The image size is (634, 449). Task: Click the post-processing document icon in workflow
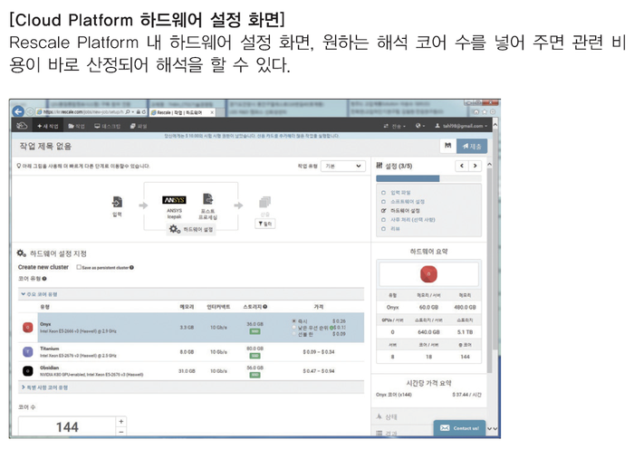(x=207, y=199)
